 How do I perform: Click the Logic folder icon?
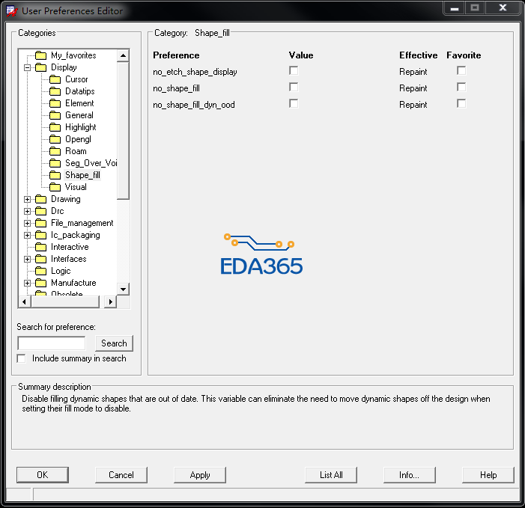pyautogui.click(x=40, y=271)
